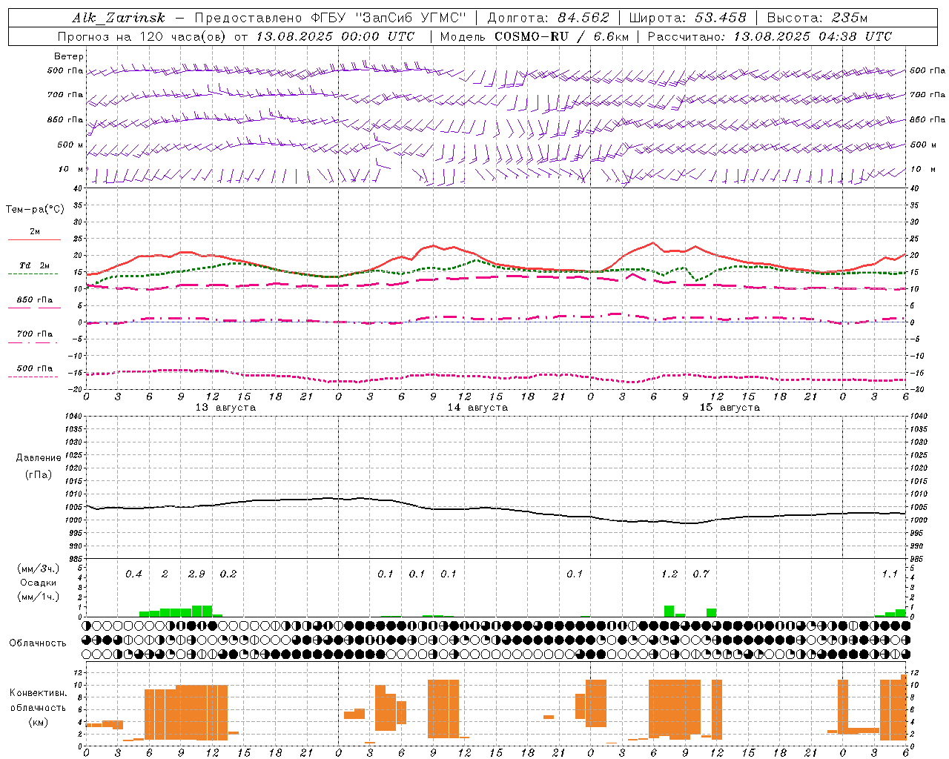
Task: Click the 1.1 precipitation value
Action: pos(890,574)
